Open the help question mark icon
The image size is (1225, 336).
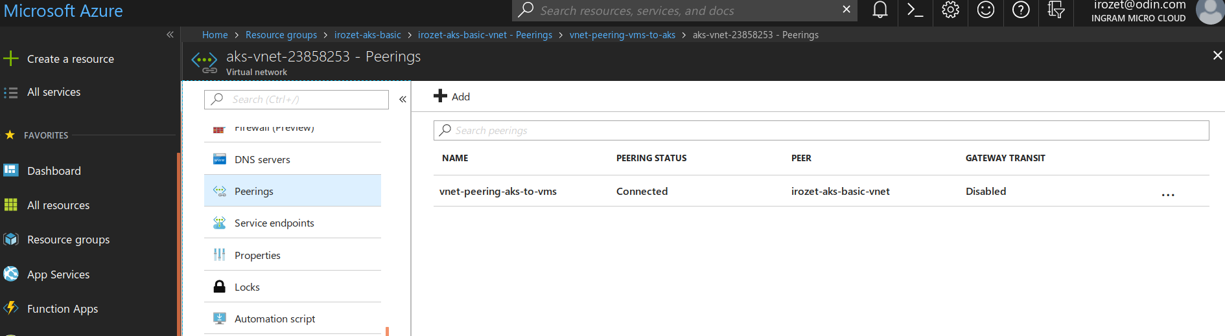(1021, 10)
